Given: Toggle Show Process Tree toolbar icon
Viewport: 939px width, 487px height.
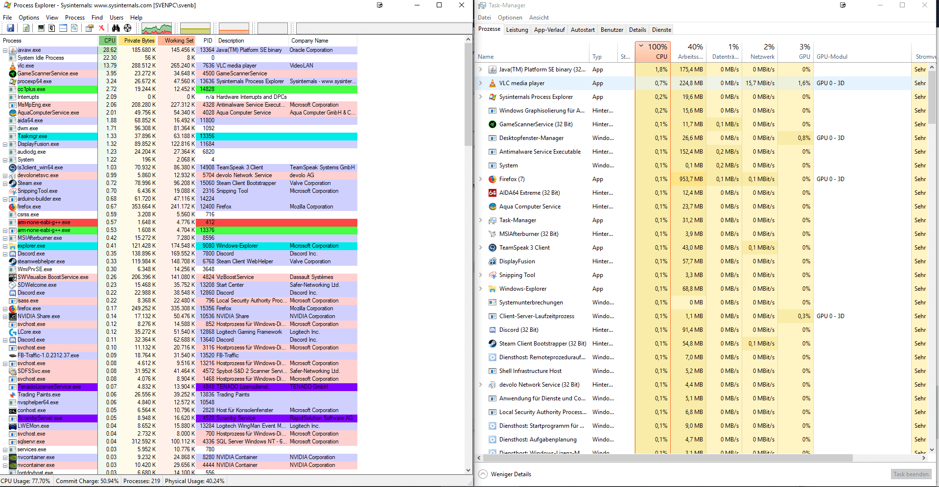Looking at the screenshot, I should tap(51, 28).
